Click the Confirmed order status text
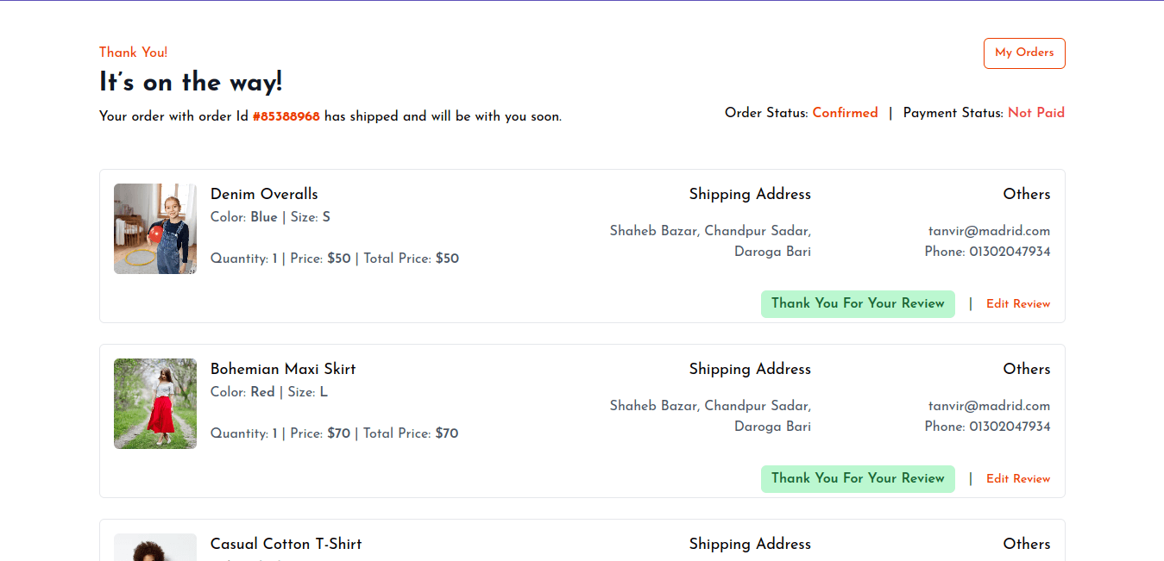The image size is (1164, 561). click(x=845, y=113)
